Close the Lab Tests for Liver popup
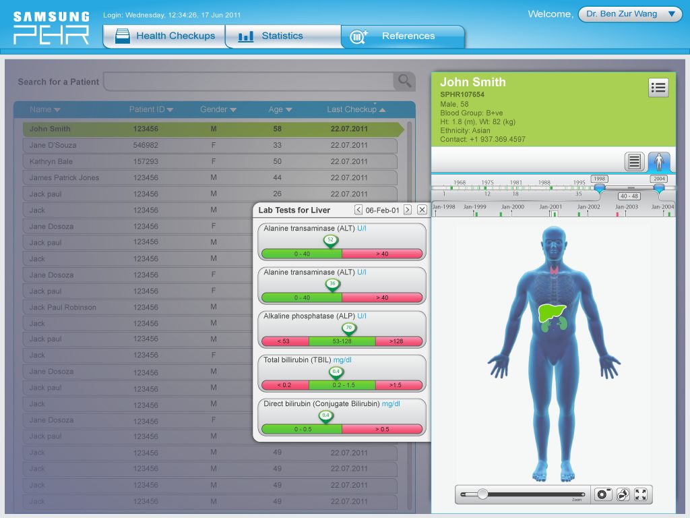This screenshot has height=518, width=690. point(422,210)
